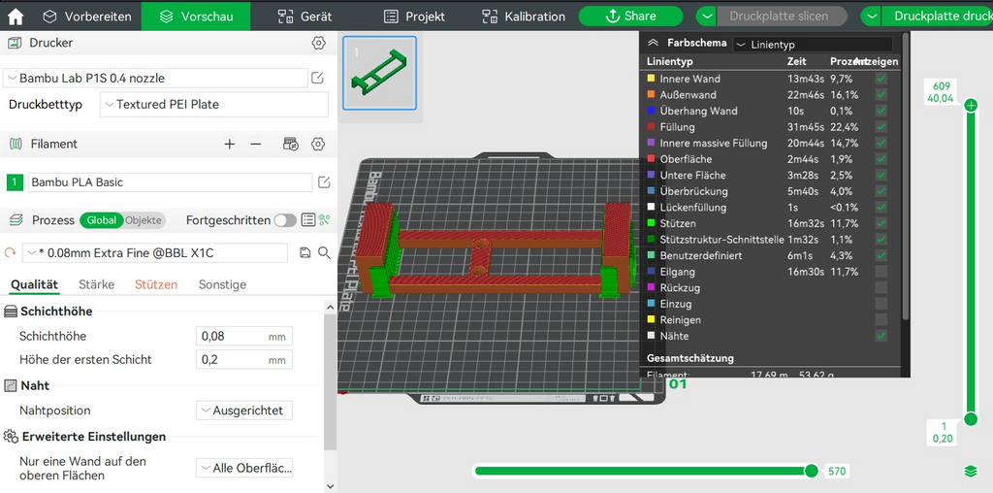Click the settings panel scrollbar down arrow

coord(330,486)
